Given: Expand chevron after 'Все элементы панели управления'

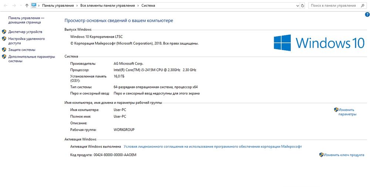Looking at the screenshot, I should [x=138, y=6].
